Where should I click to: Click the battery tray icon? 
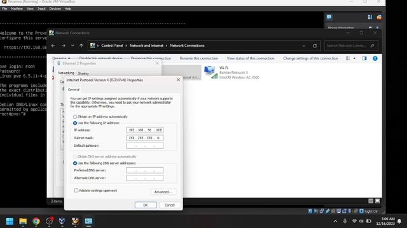click(x=369, y=221)
